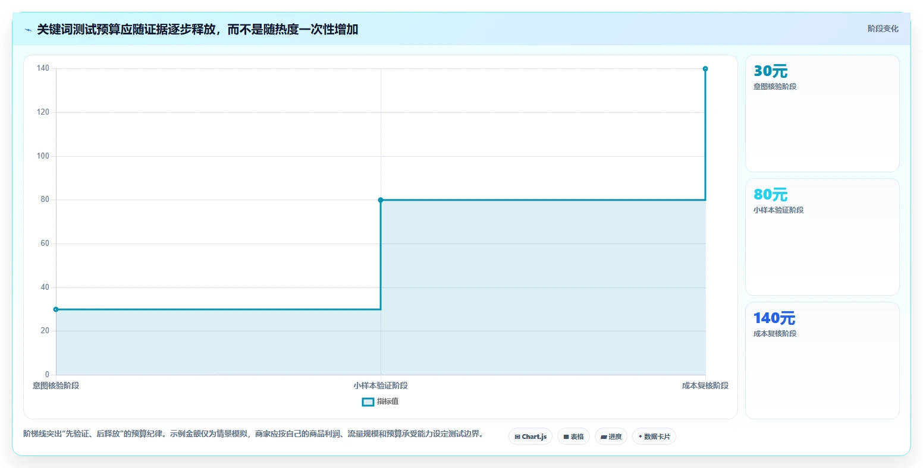Click y-axis tick label 100

tap(43, 156)
